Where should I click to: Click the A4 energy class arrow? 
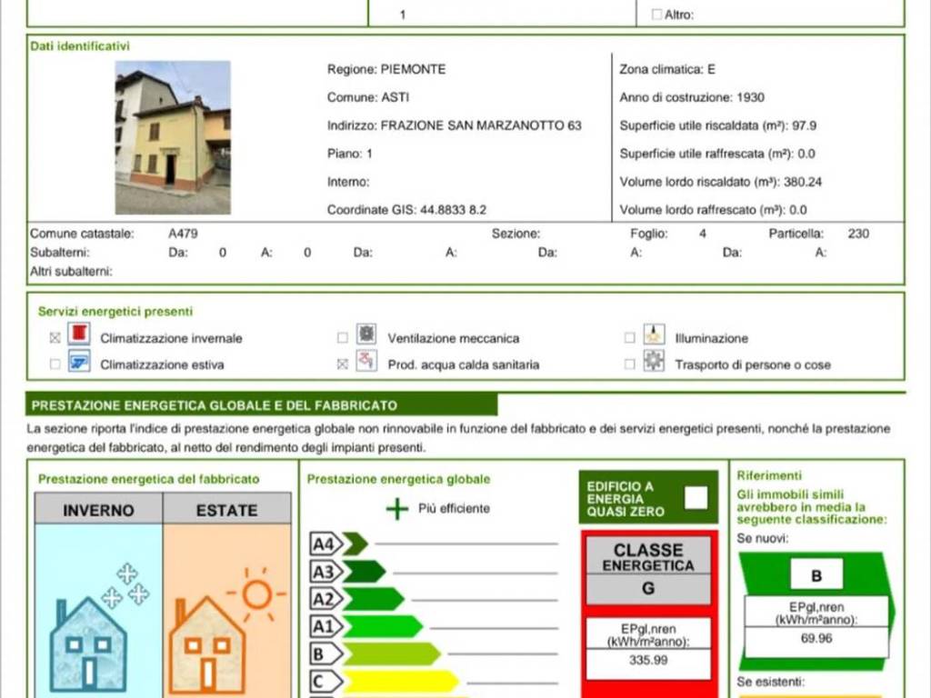point(339,544)
